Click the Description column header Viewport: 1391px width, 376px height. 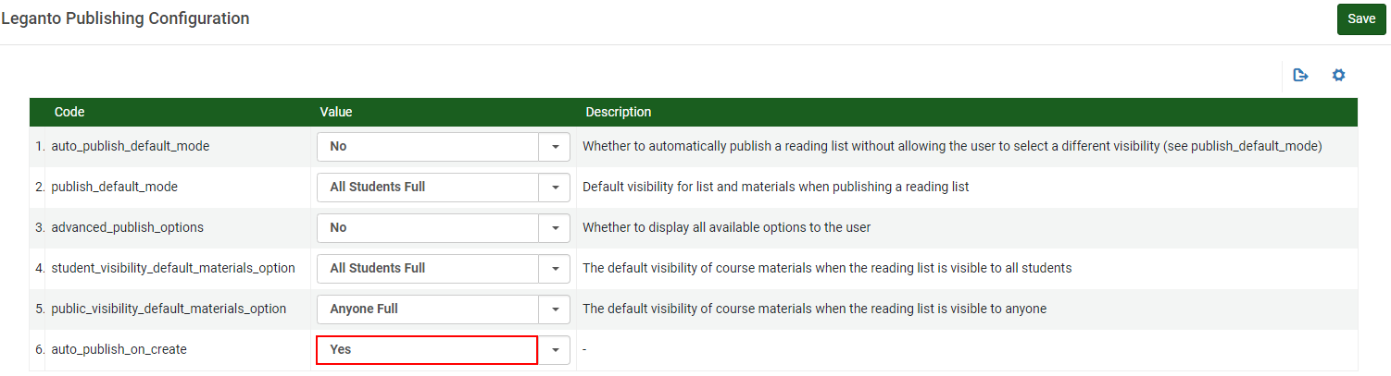pyautogui.click(x=618, y=112)
